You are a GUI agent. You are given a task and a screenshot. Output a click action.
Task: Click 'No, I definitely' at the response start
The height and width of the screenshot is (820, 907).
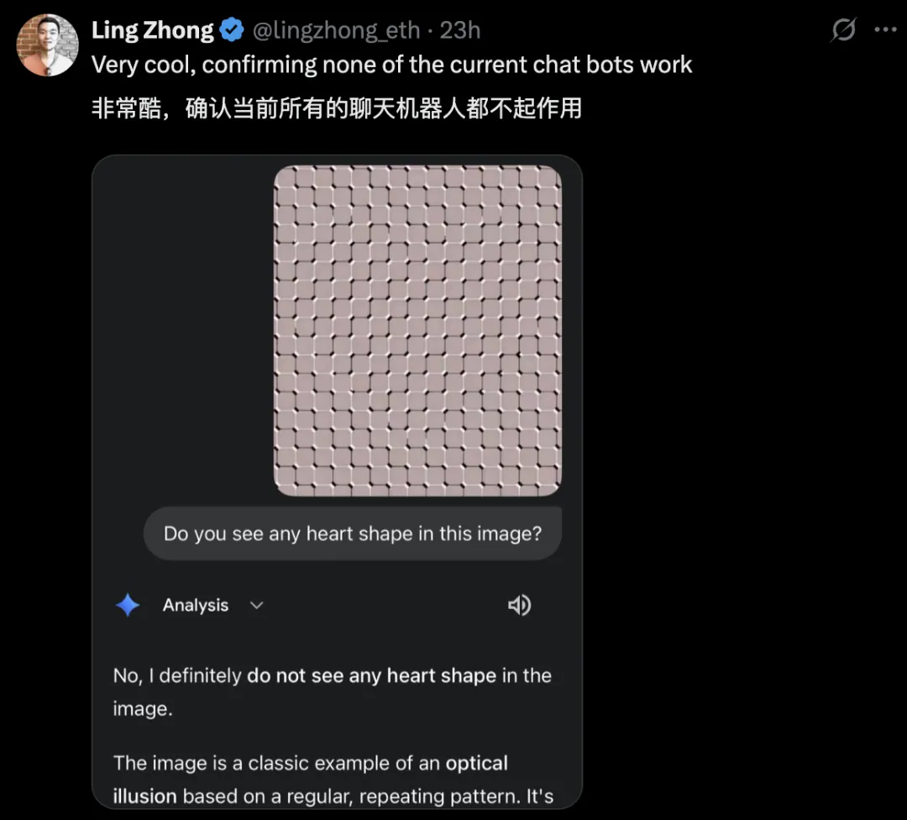pos(178,675)
